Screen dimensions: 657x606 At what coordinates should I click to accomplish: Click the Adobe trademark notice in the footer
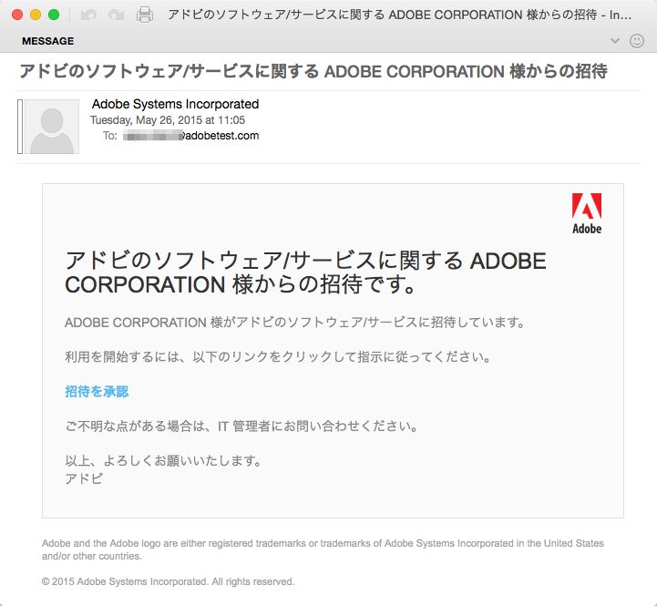323,550
